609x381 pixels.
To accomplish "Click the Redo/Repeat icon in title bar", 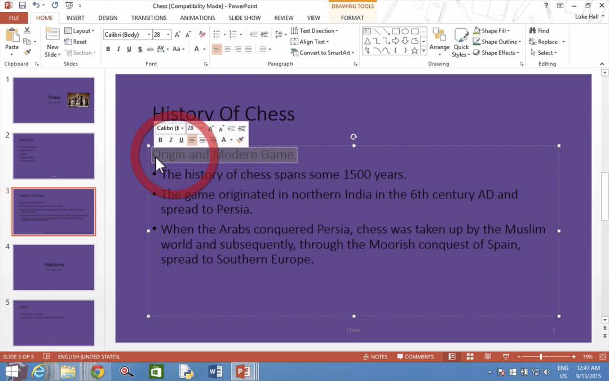I will (55, 6).
